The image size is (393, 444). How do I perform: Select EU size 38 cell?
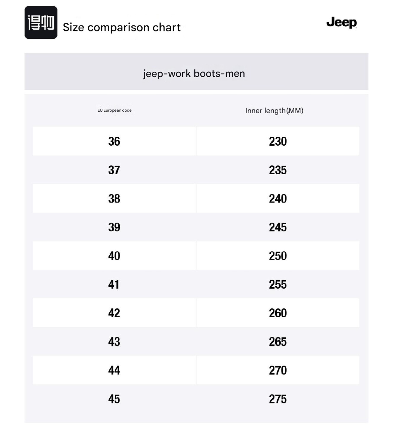click(114, 199)
